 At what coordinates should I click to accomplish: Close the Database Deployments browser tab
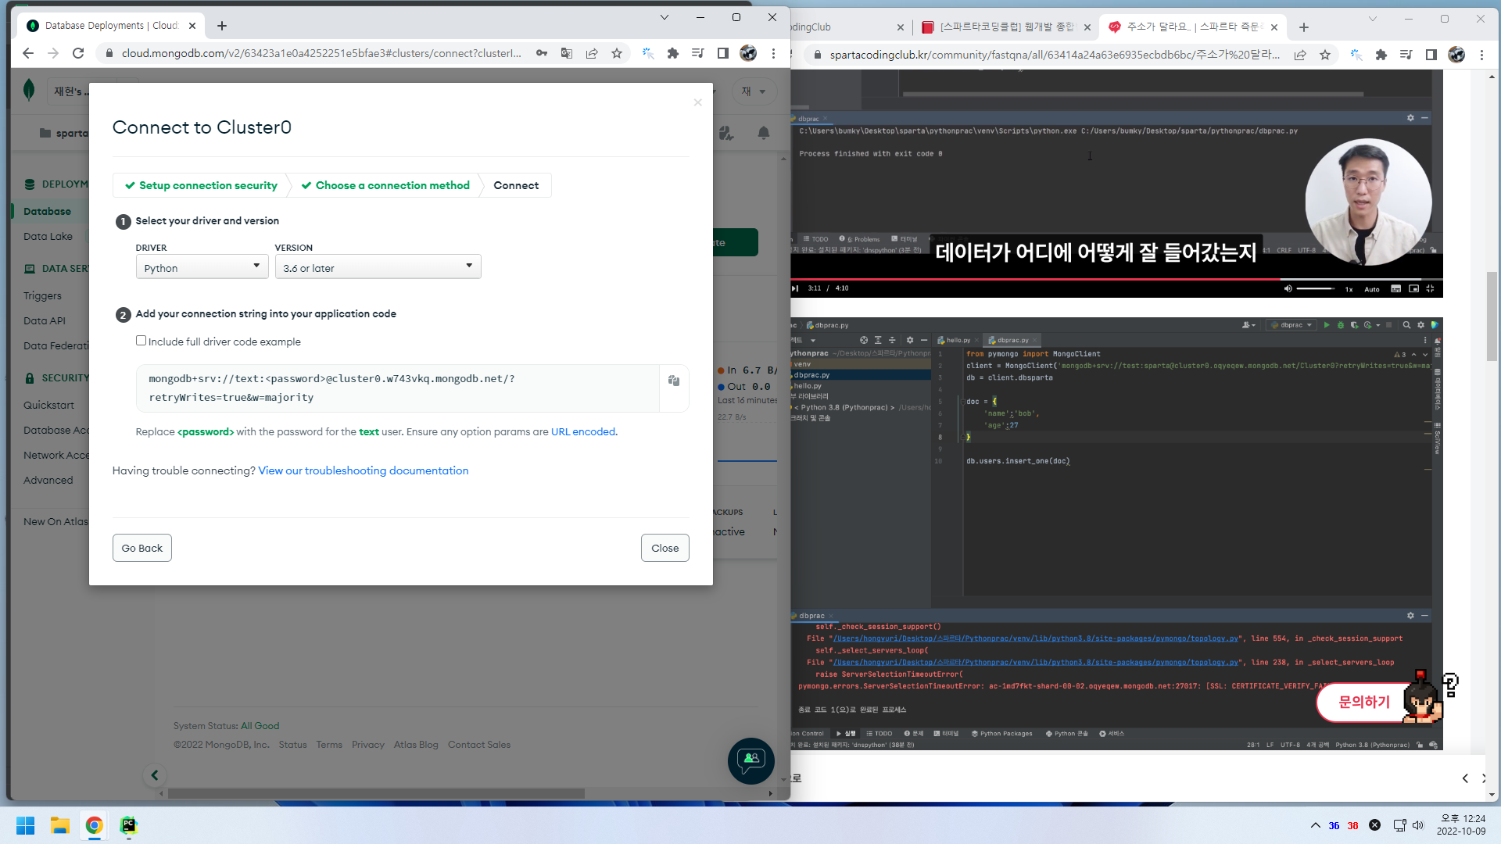click(192, 26)
